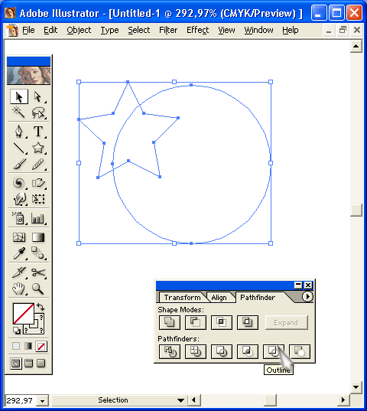Open the Selection status bar dropdown
Screen dimensions: 367x411
tap(180, 400)
